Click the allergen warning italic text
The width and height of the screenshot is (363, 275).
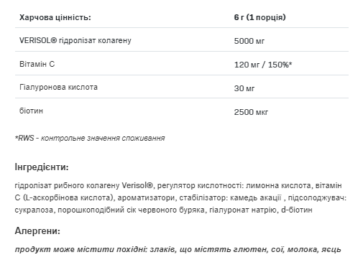click(x=178, y=249)
